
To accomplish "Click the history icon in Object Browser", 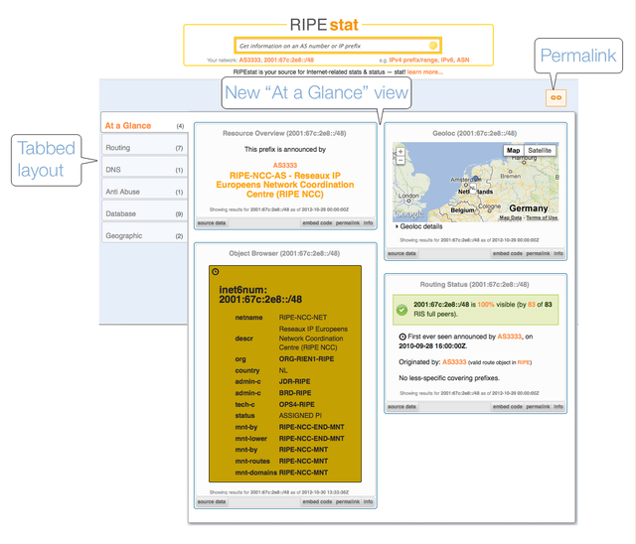I will (x=216, y=272).
